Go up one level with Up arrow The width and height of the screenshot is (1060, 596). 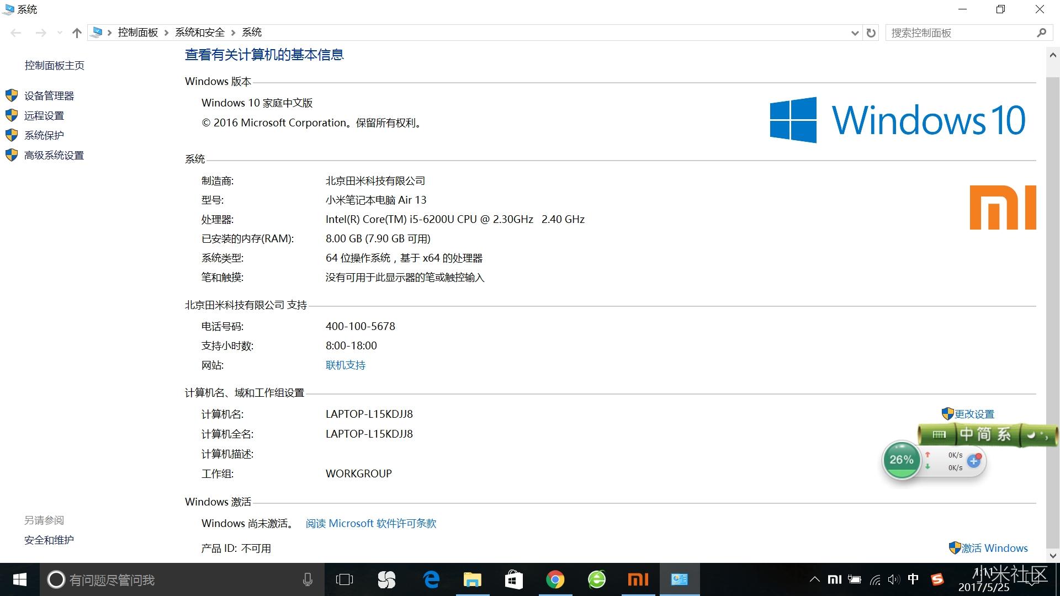pyautogui.click(x=77, y=33)
